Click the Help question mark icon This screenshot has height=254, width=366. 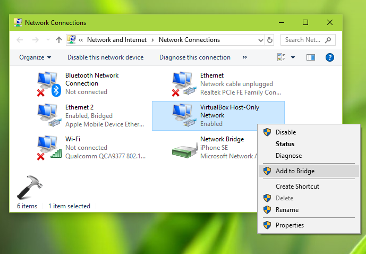329,57
